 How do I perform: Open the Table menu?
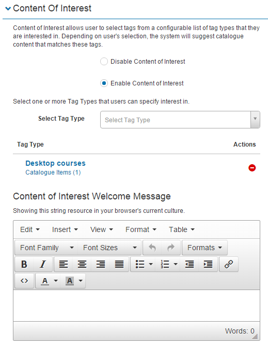click(182, 229)
